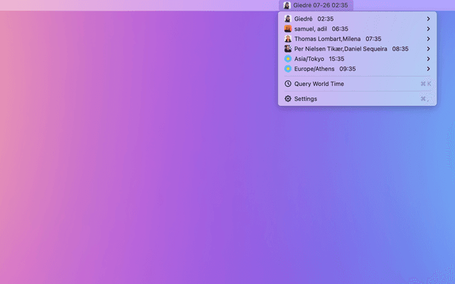Click the Per Nielsen Tikær avatar
The height and width of the screenshot is (284, 455).
pos(288,49)
